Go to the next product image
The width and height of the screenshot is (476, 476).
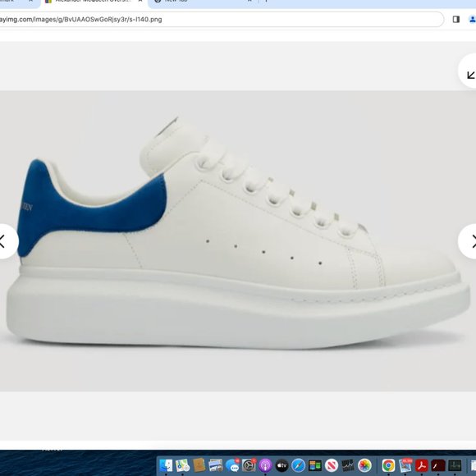tap(470, 241)
